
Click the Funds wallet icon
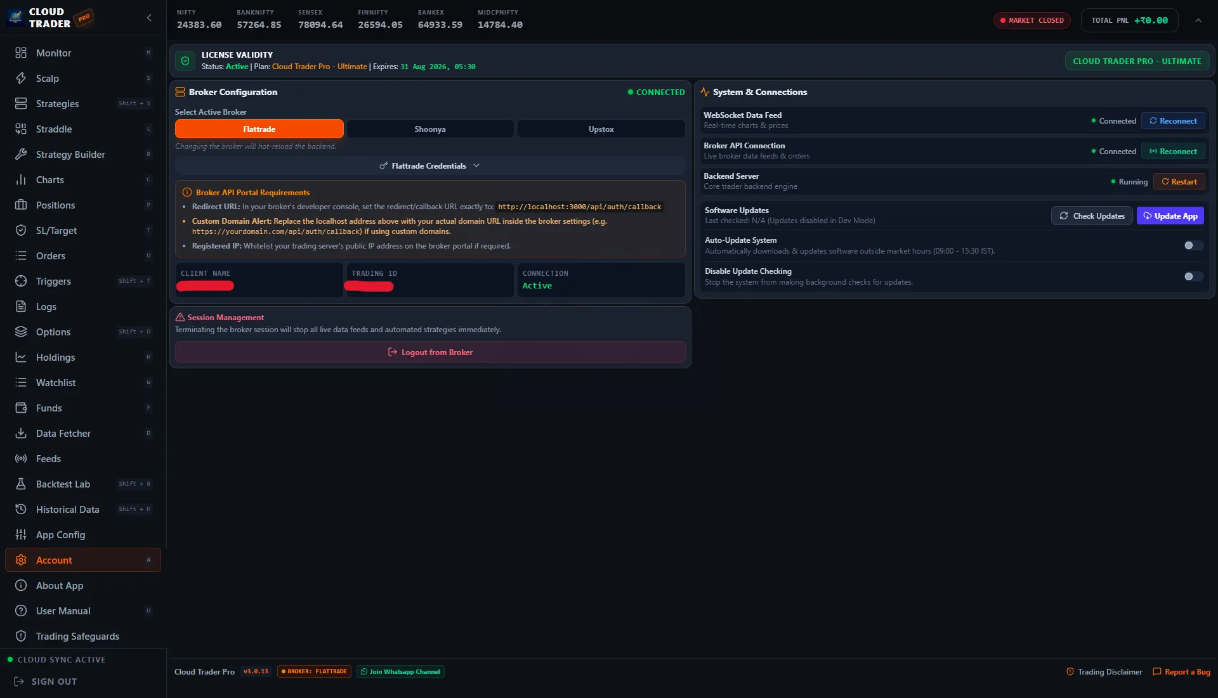[x=21, y=408]
